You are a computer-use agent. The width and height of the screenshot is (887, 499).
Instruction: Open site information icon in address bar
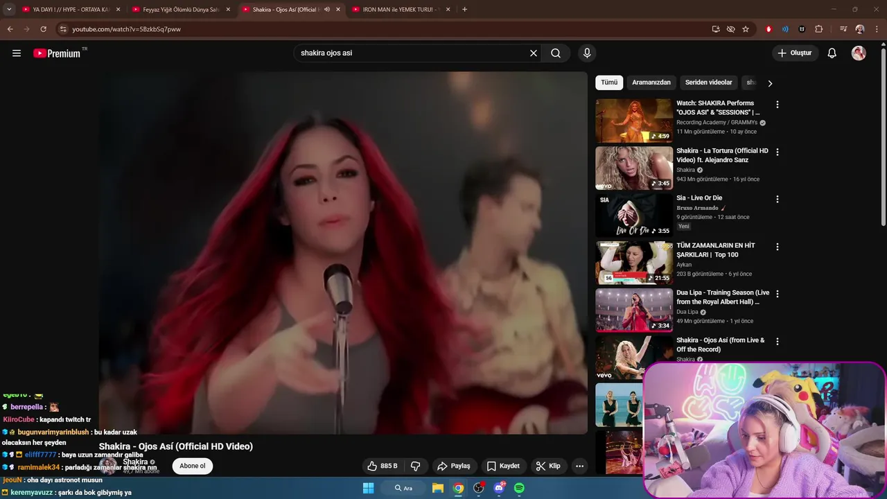pyautogui.click(x=63, y=29)
